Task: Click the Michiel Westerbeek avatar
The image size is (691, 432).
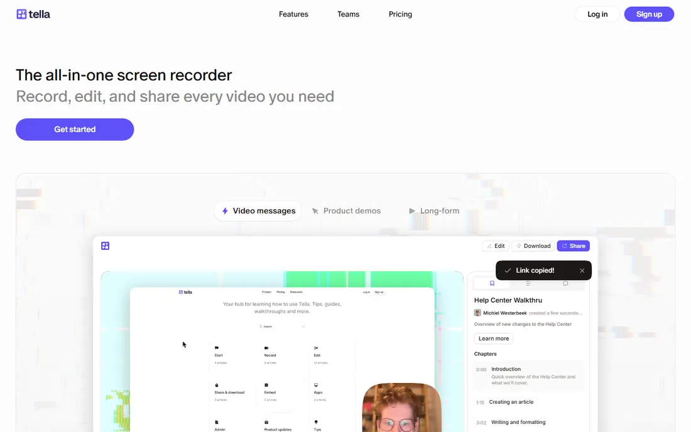Action: pos(477,313)
